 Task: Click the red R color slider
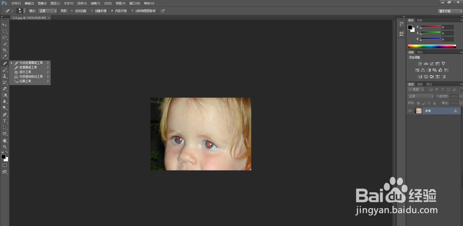point(430,26)
